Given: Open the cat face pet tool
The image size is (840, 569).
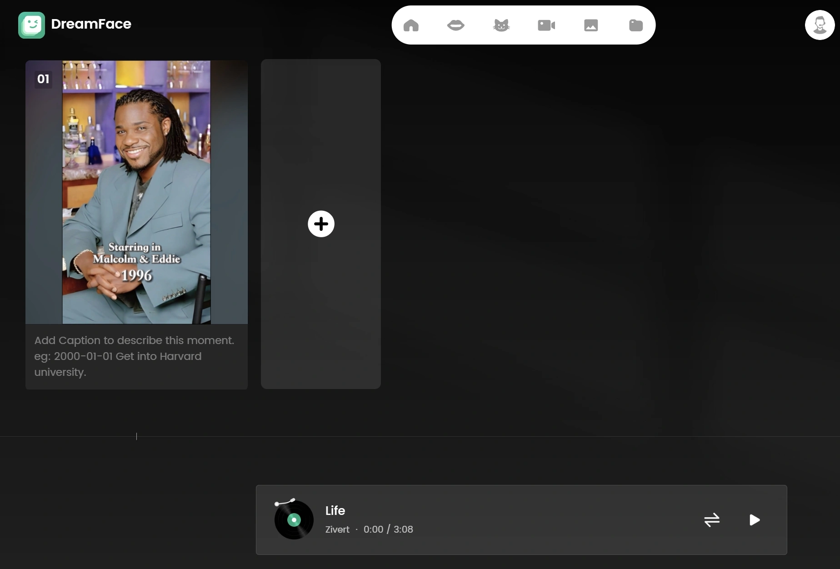Looking at the screenshot, I should (x=501, y=25).
